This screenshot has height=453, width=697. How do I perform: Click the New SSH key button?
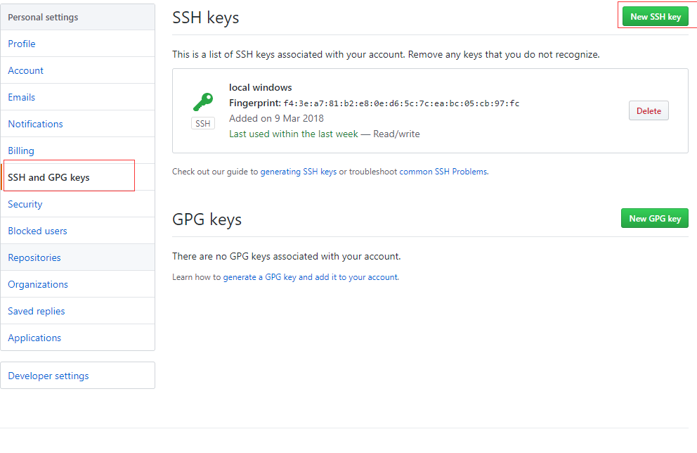pos(656,16)
